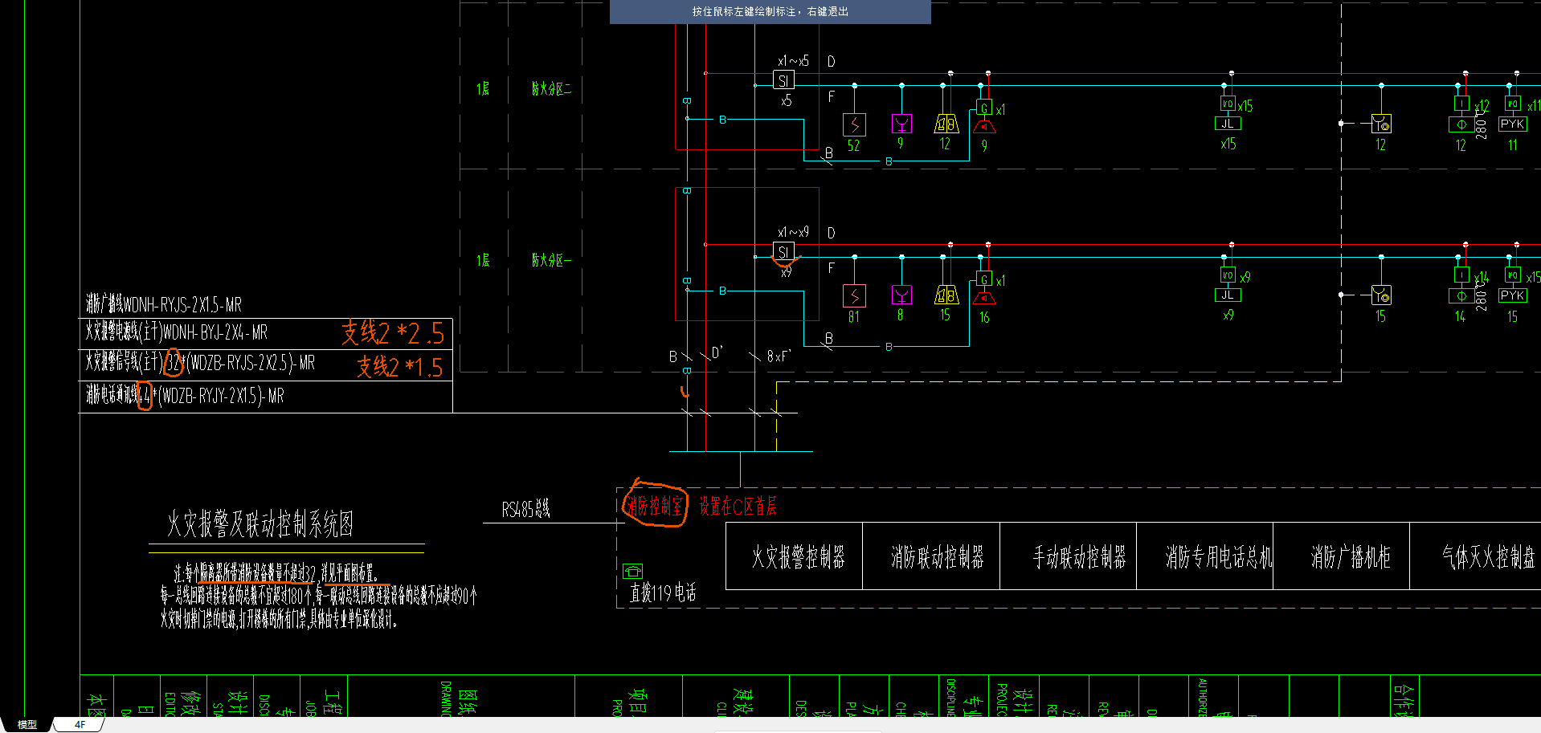Select the 气体灭火控制盘 box

(x=1476, y=556)
